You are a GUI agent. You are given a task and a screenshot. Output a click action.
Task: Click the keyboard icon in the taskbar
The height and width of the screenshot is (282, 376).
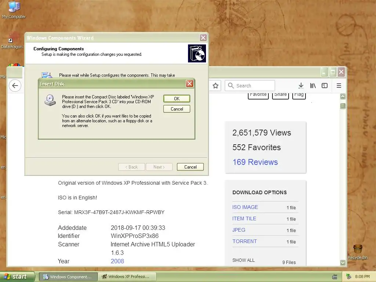click(335, 277)
